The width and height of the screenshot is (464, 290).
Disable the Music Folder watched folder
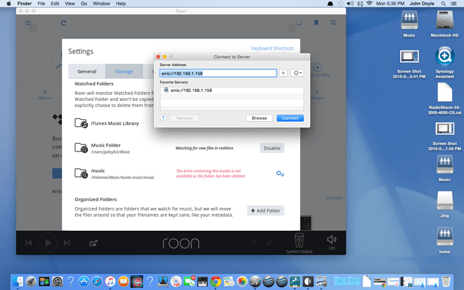[x=272, y=148]
